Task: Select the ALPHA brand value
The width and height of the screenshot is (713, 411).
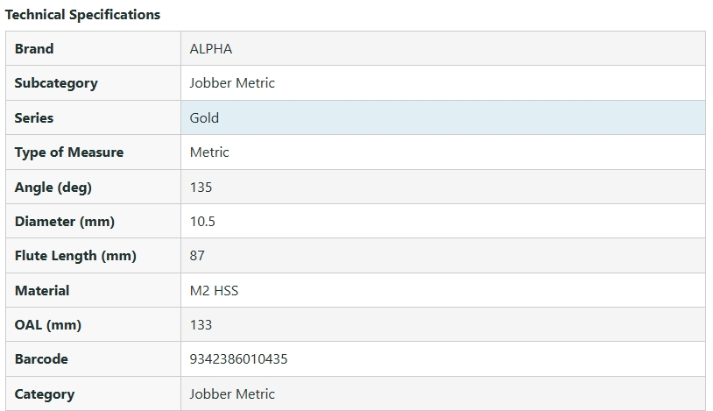Action: (211, 49)
